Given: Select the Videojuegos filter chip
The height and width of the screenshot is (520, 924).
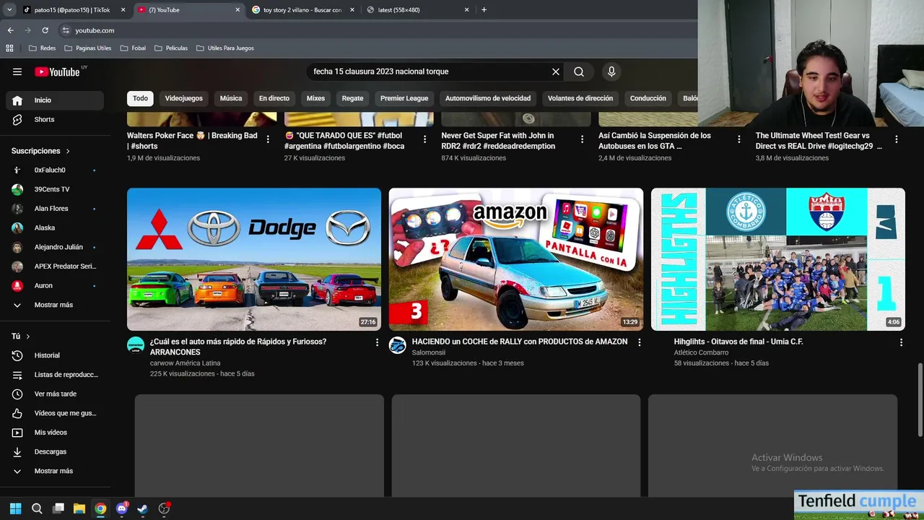Looking at the screenshot, I should (x=184, y=98).
